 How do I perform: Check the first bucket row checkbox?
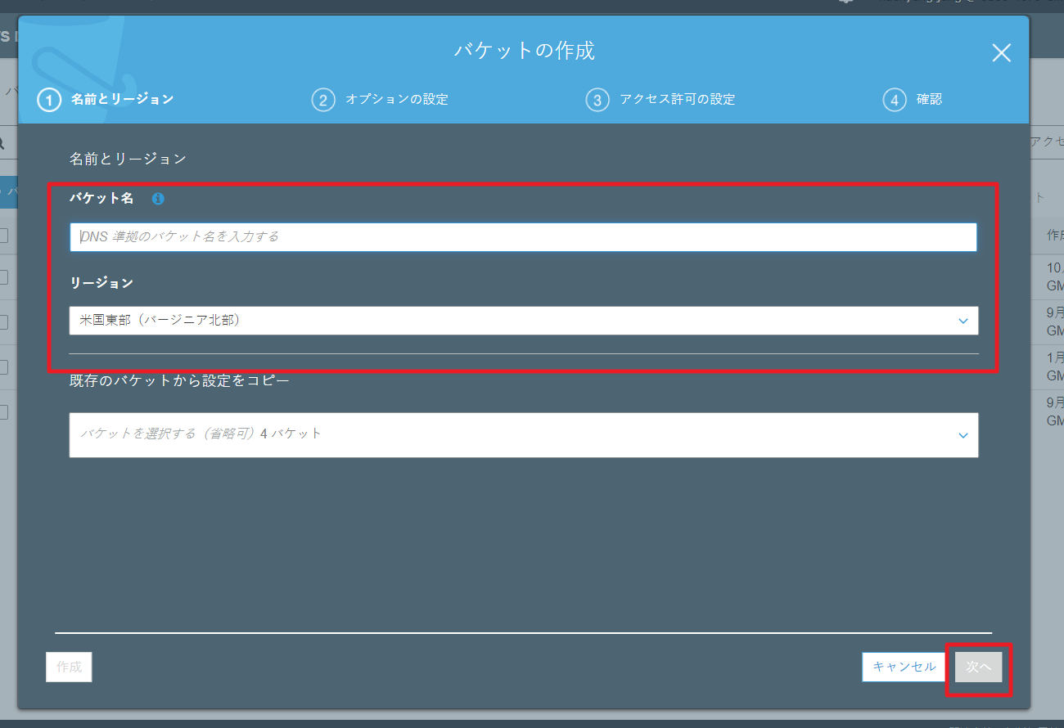point(4,277)
